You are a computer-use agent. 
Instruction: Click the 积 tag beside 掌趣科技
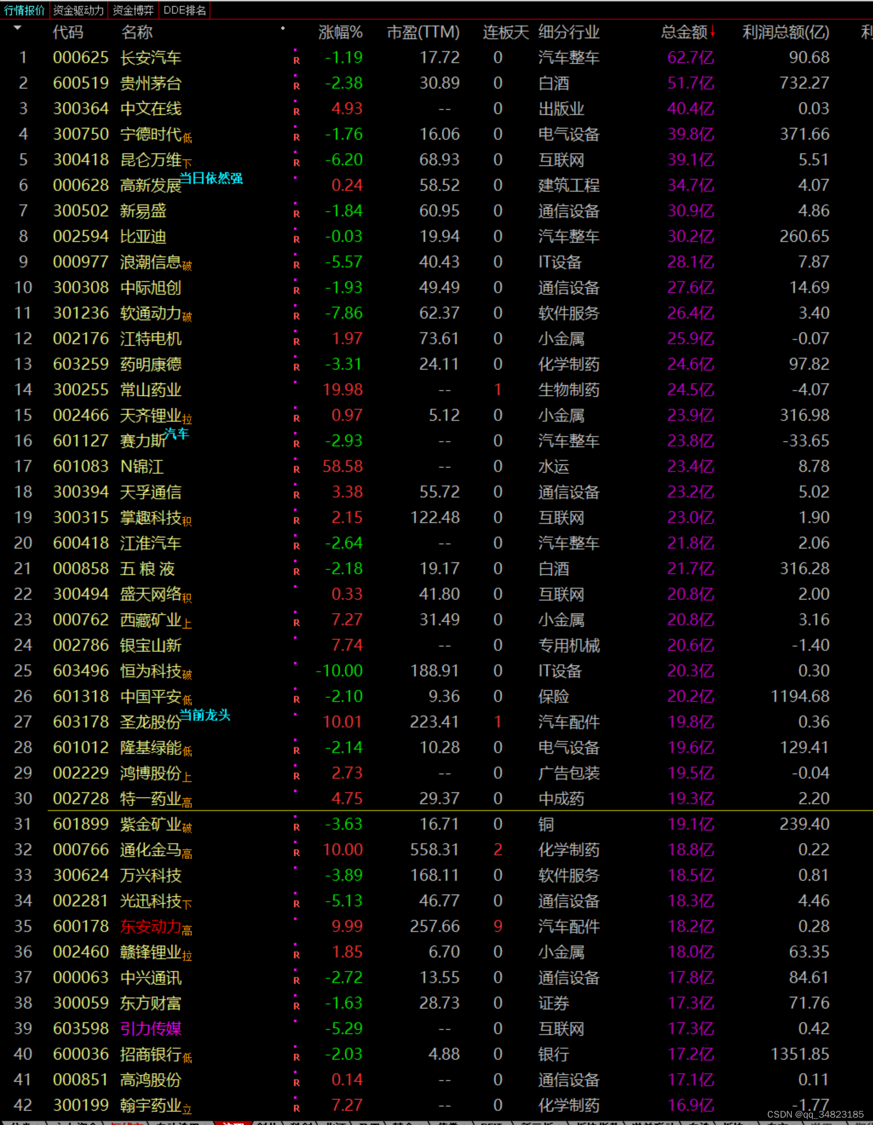coord(187,521)
